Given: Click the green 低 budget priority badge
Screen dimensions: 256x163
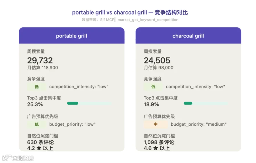Looking at the screenshot, I should click(37, 125).
